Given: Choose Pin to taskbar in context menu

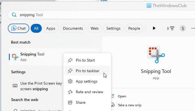Looking at the screenshot, I should coord(87,71).
